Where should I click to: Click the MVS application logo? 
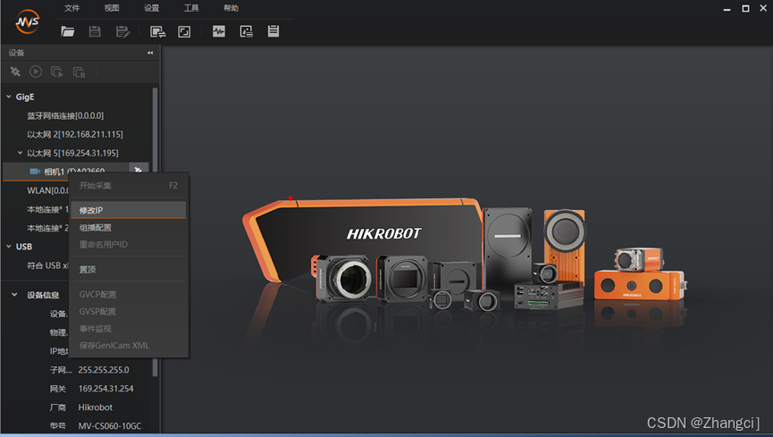pyautogui.click(x=27, y=21)
